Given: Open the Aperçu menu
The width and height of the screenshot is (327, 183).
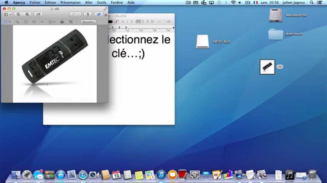Looking at the screenshot, I should click(x=19, y=3).
